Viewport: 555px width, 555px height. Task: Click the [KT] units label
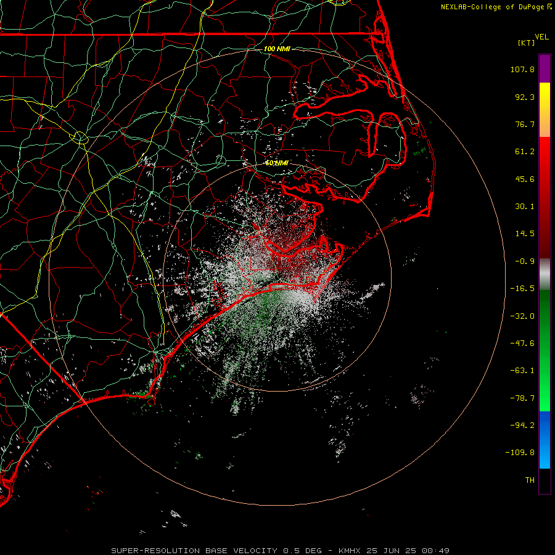tap(527, 43)
